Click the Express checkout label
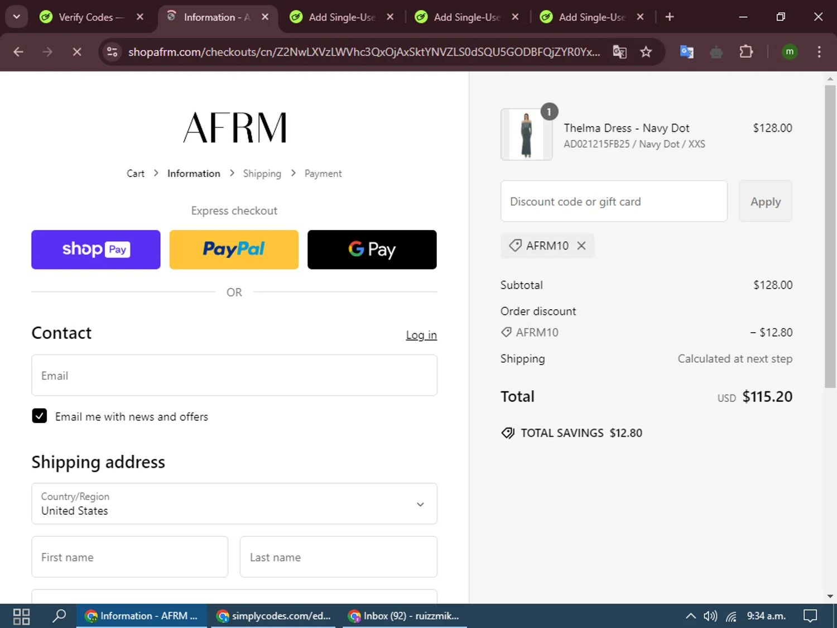Image resolution: width=837 pixels, height=628 pixels. pos(234,210)
